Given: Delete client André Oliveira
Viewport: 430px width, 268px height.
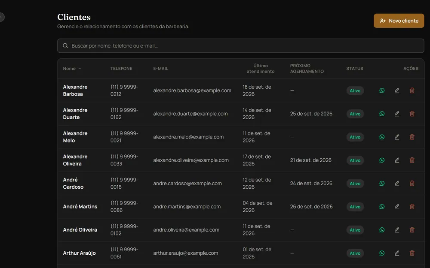Looking at the screenshot, I should point(412,230).
